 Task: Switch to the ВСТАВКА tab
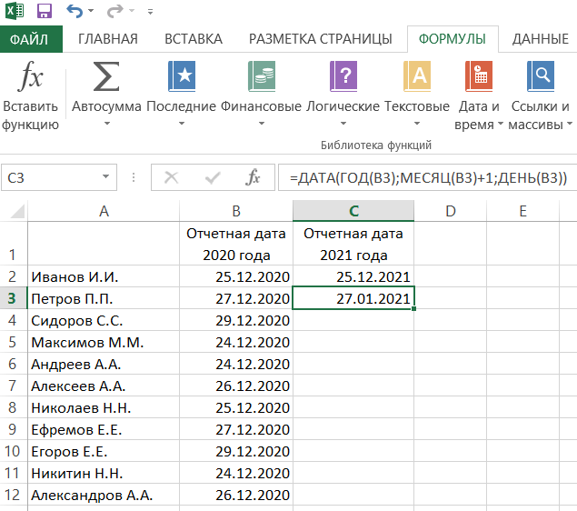click(x=194, y=39)
